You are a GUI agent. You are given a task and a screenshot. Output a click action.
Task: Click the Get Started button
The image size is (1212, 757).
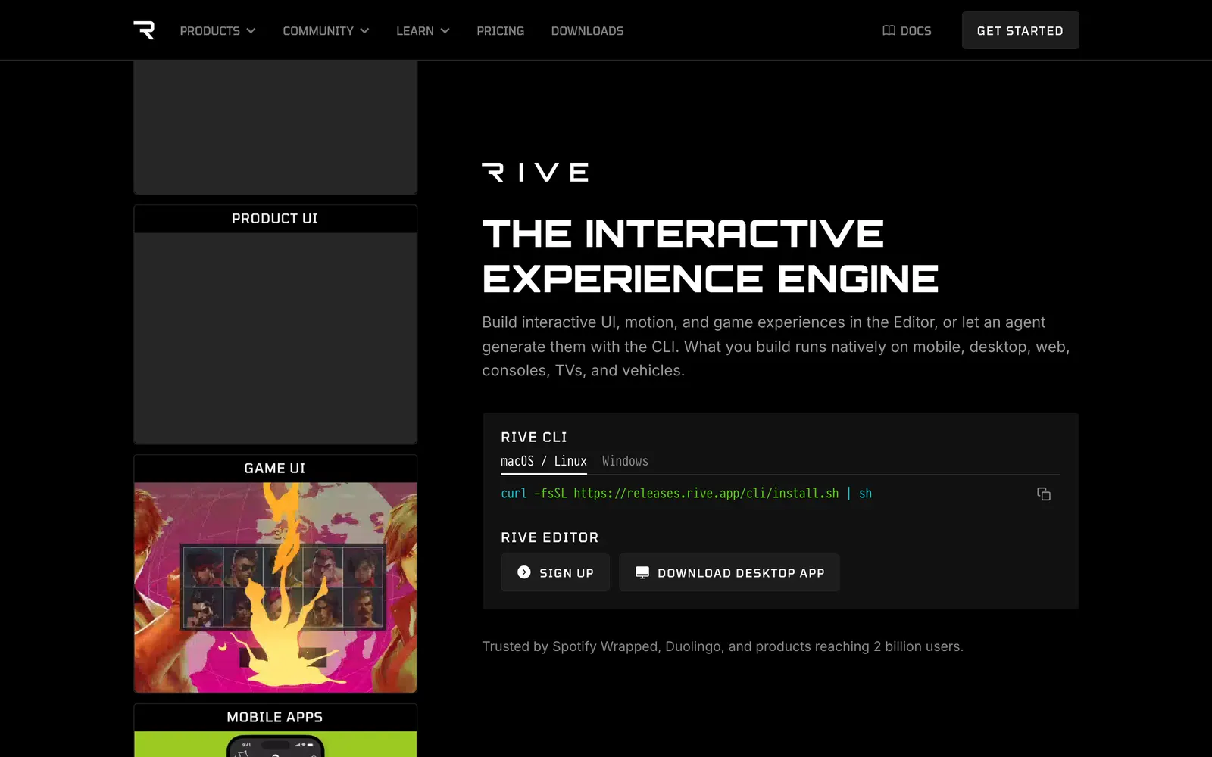click(1020, 30)
